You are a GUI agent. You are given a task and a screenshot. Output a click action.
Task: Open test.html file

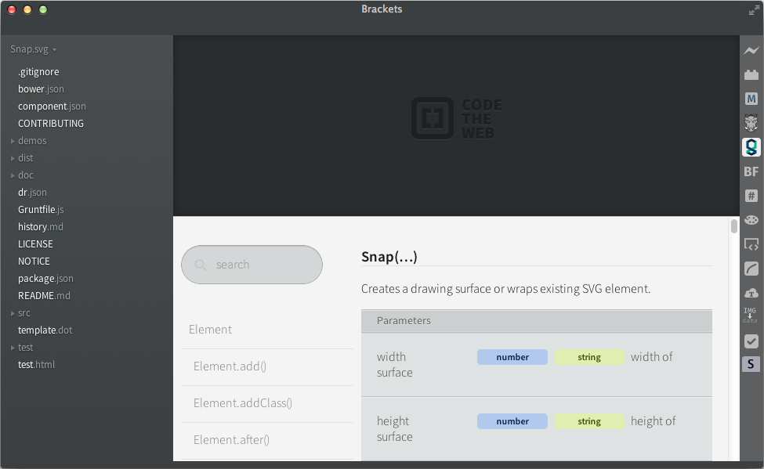click(x=37, y=365)
